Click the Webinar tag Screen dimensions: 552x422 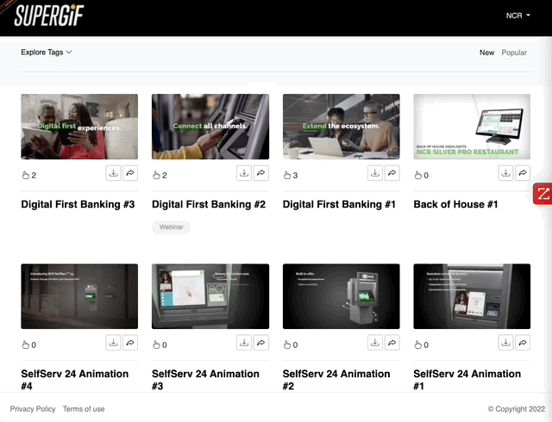click(x=171, y=227)
